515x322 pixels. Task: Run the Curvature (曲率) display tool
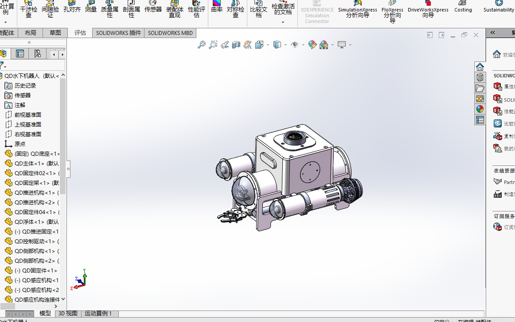coord(217,7)
